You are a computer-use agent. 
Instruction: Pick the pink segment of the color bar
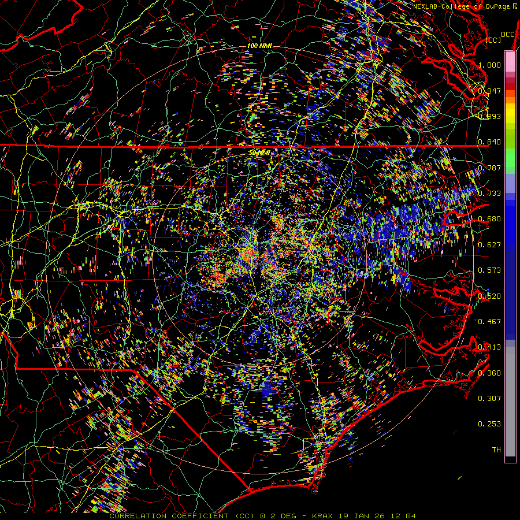click(510, 61)
